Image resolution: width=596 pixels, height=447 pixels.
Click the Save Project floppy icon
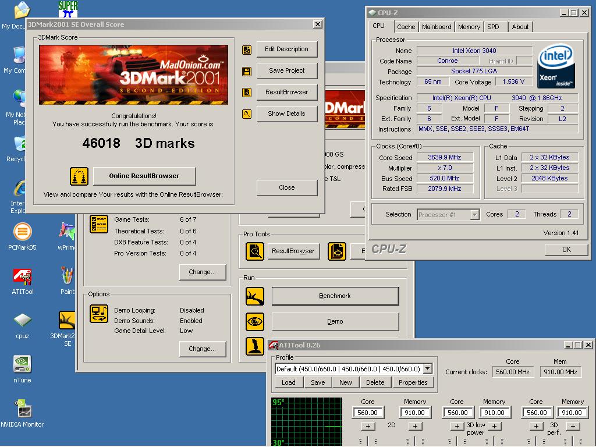pyautogui.click(x=247, y=71)
